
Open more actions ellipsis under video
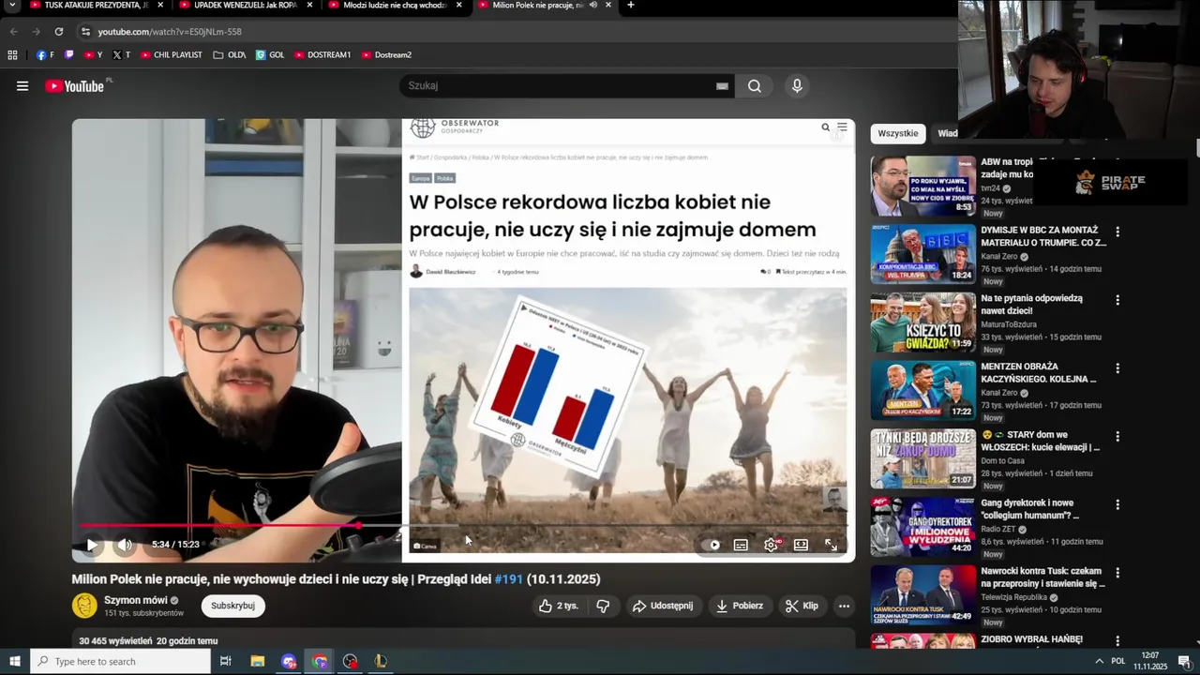coord(844,606)
